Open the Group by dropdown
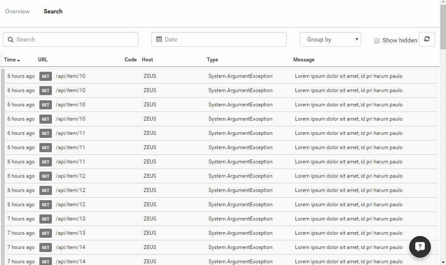446x265 pixels. pyautogui.click(x=330, y=39)
